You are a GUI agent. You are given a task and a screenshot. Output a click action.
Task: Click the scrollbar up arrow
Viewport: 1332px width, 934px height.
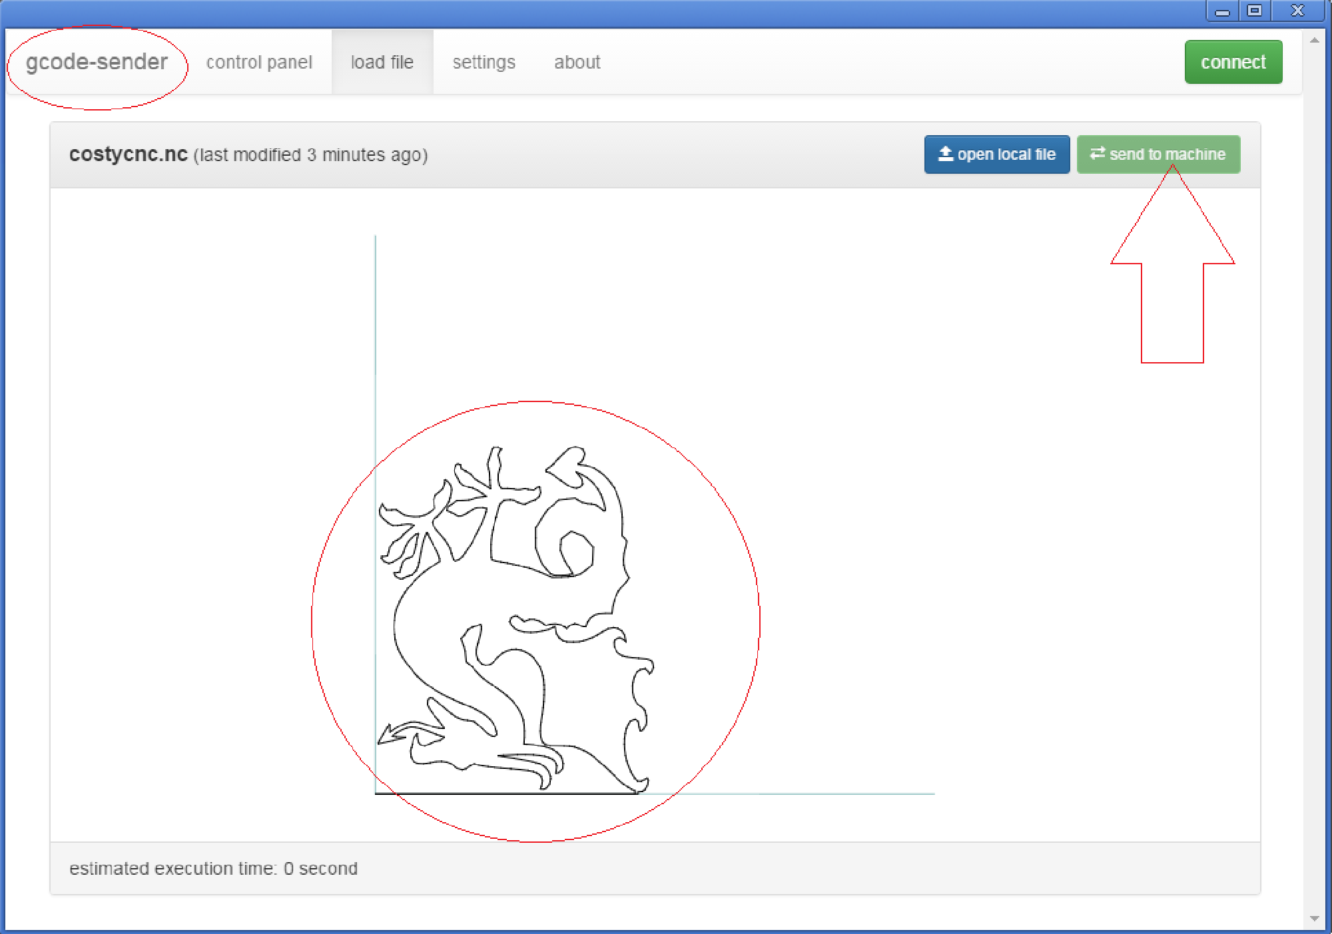1315,41
